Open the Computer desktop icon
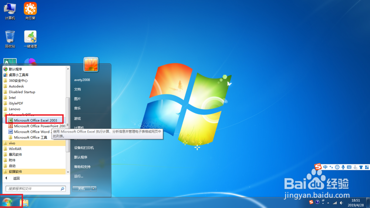The image size is (370, 208). 10,11
